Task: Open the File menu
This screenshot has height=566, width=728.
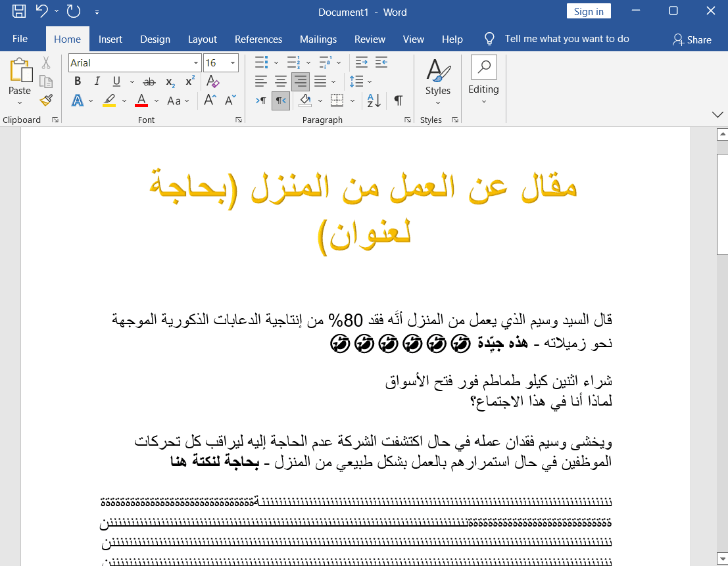Action: point(20,39)
